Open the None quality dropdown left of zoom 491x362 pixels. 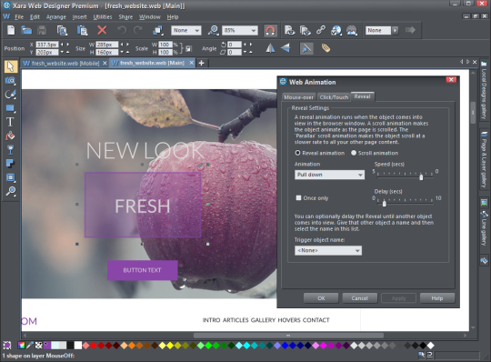186,30
